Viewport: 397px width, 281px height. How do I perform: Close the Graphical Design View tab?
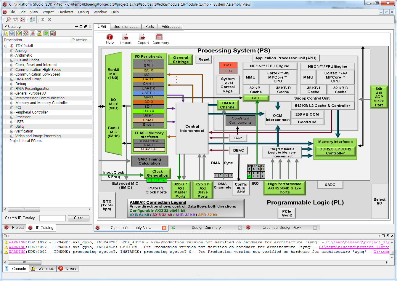[x=315, y=228]
